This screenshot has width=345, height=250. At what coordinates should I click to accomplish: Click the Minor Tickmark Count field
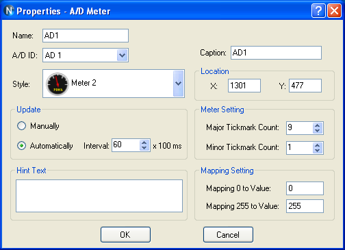(x=300, y=148)
